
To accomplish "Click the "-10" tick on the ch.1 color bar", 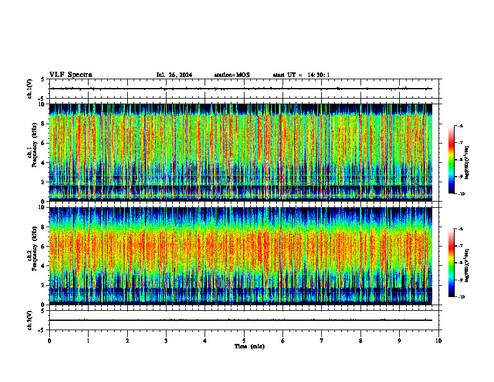I will (462, 194).
